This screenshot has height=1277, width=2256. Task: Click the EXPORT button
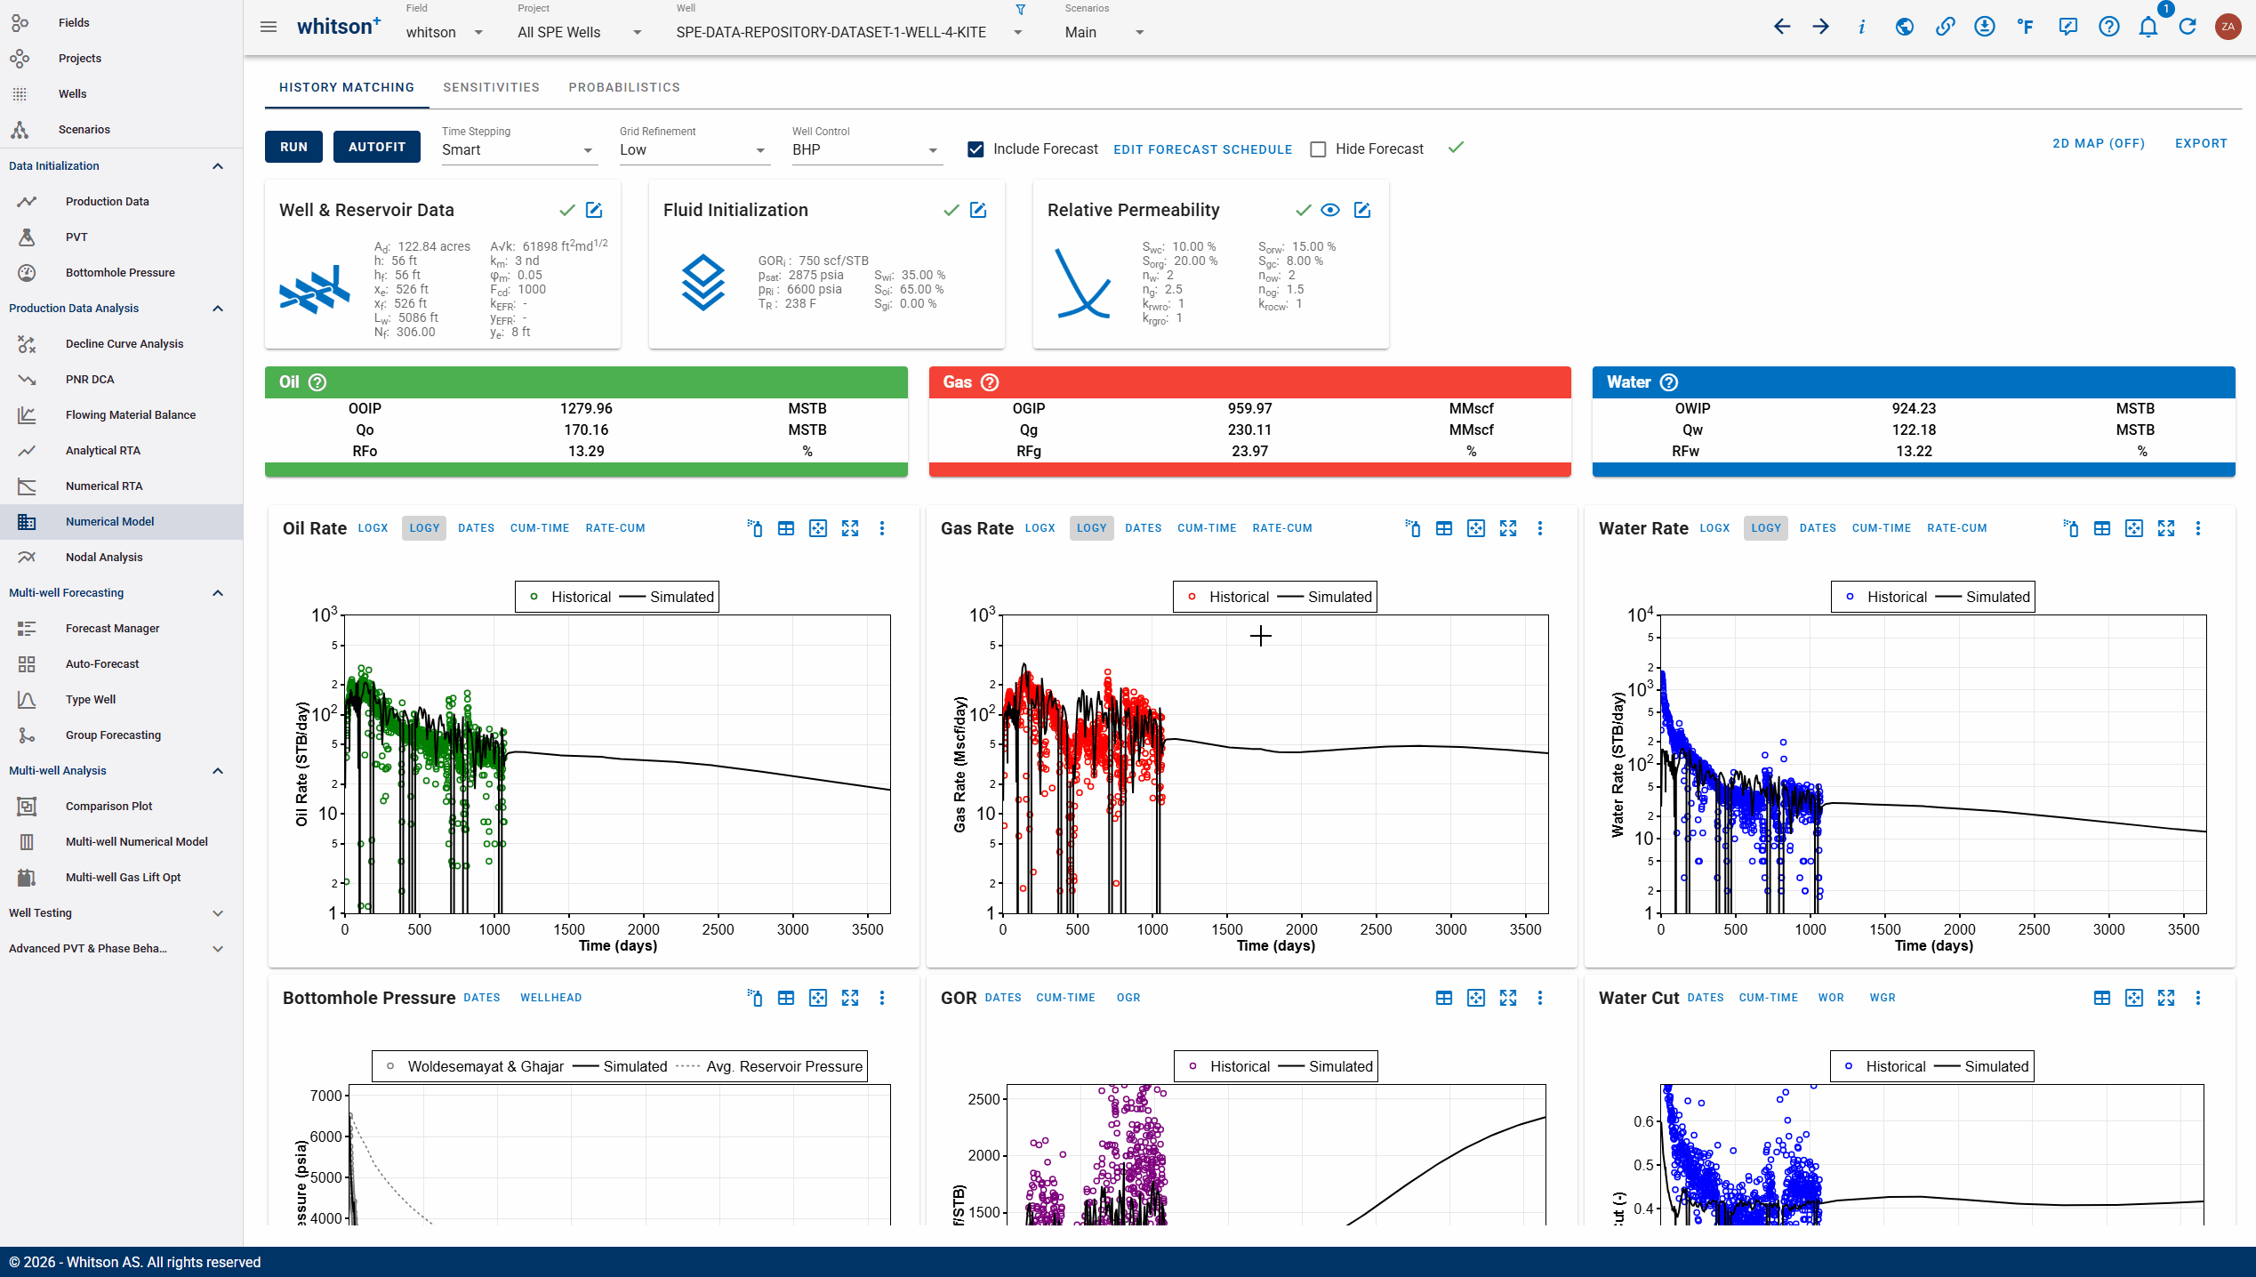pos(2201,143)
